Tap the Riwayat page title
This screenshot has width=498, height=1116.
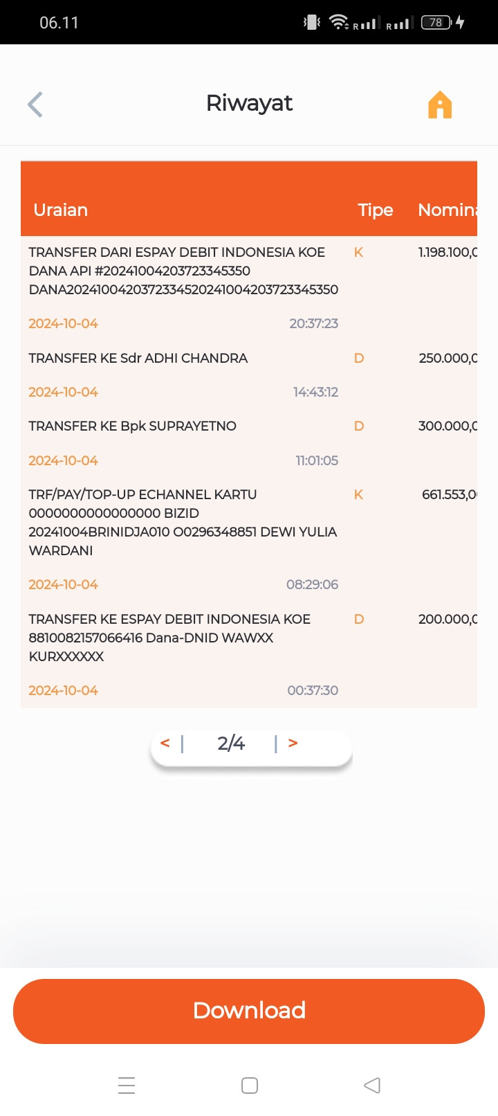pos(249,103)
